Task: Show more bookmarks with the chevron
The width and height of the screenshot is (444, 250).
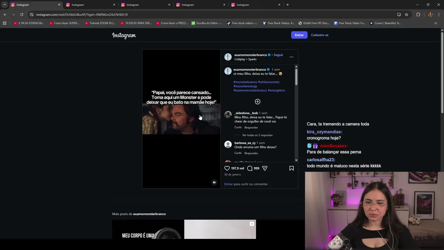Action: click(436, 23)
